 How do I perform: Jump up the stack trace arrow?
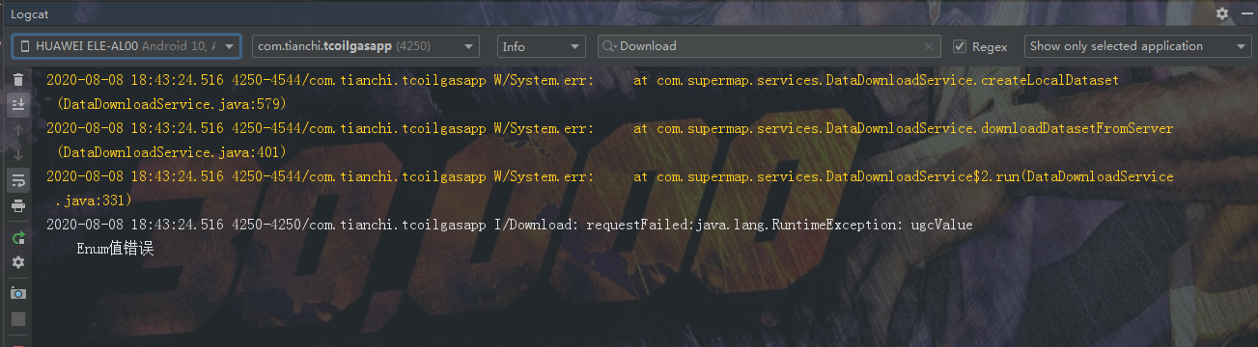click(x=18, y=129)
